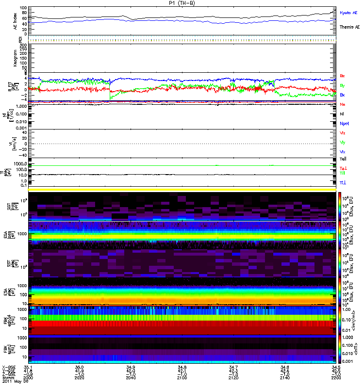Select the red Te perpendicular legend label
Screen dimensions: 364x388
(343, 168)
